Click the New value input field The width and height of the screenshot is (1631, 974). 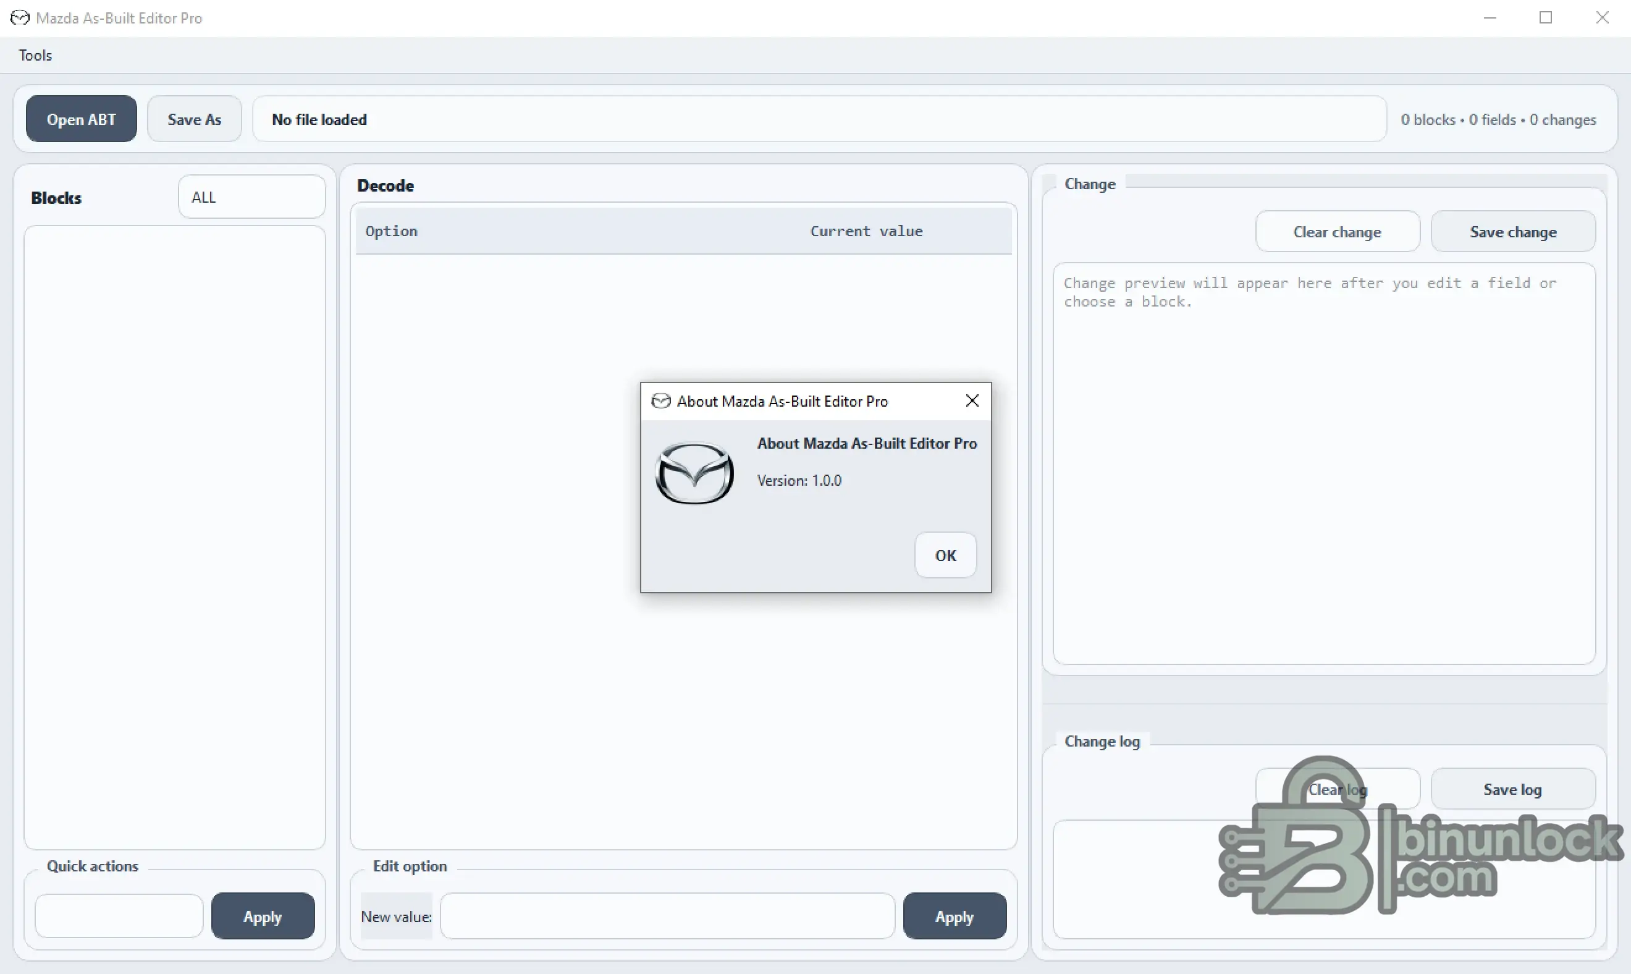coord(667,917)
